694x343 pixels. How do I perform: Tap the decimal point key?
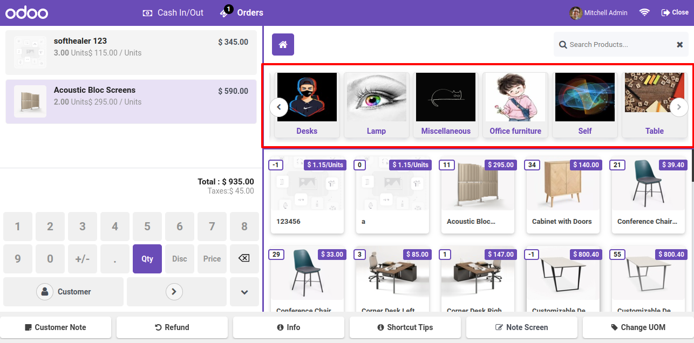[115, 259]
